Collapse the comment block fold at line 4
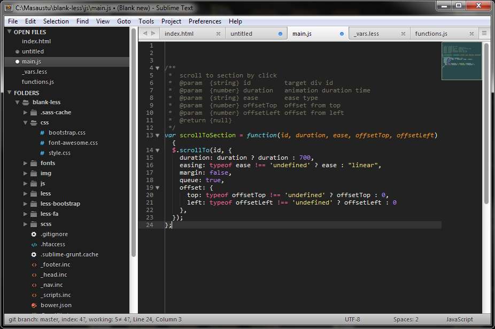The height and width of the screenshot is (329, 495). [x=156, y=68]
